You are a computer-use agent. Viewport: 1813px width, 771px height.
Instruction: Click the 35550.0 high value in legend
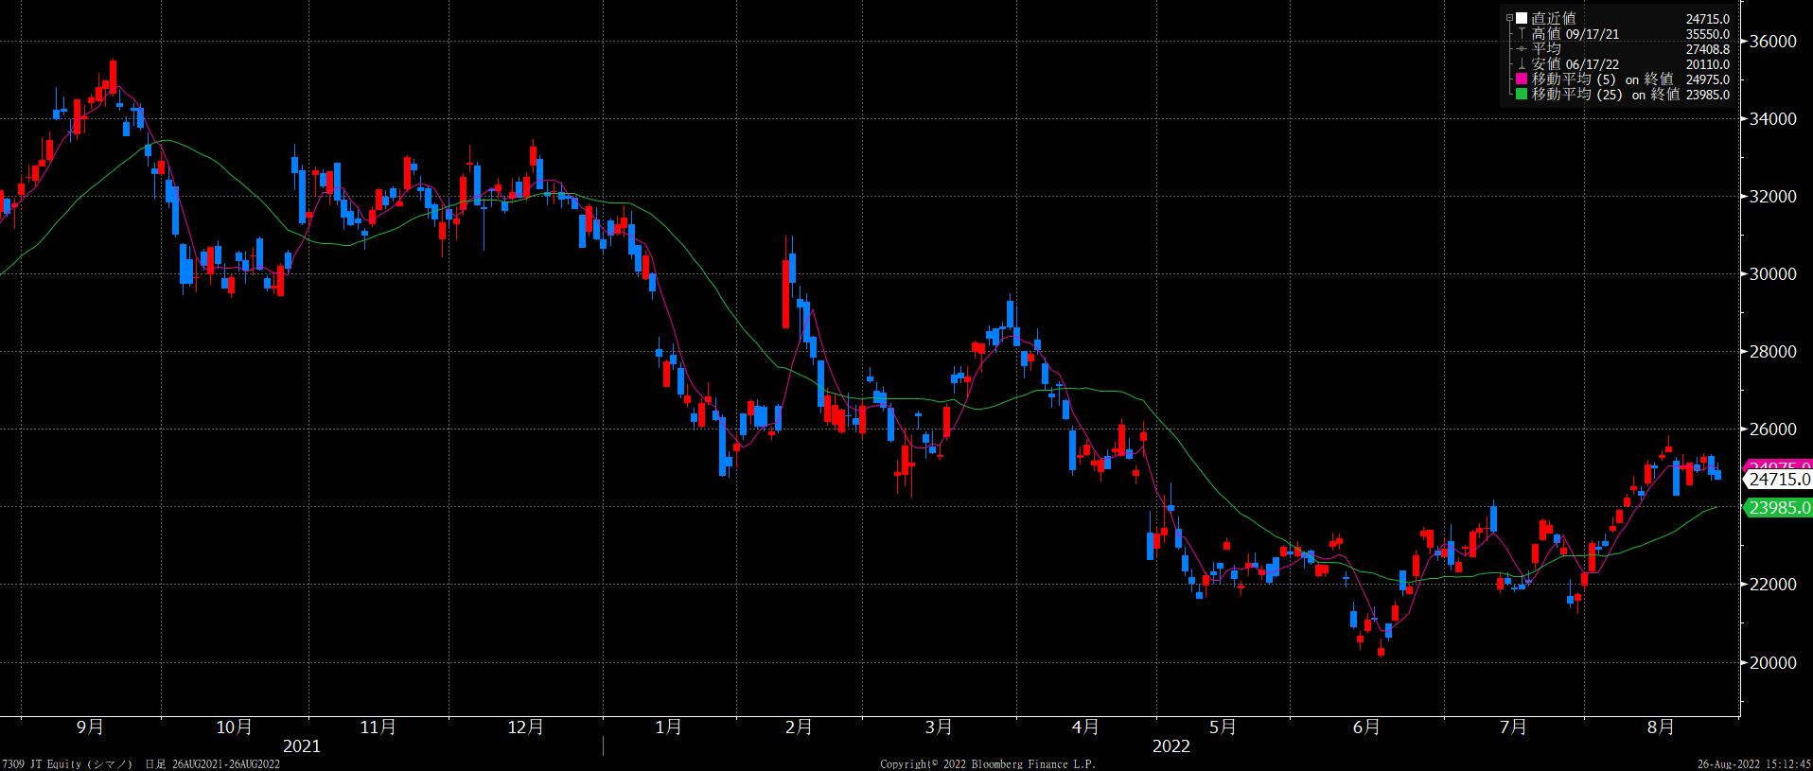click(1707, 34)
